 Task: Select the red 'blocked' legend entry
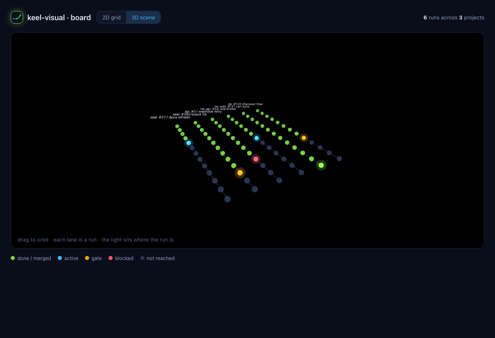[121, 258]
